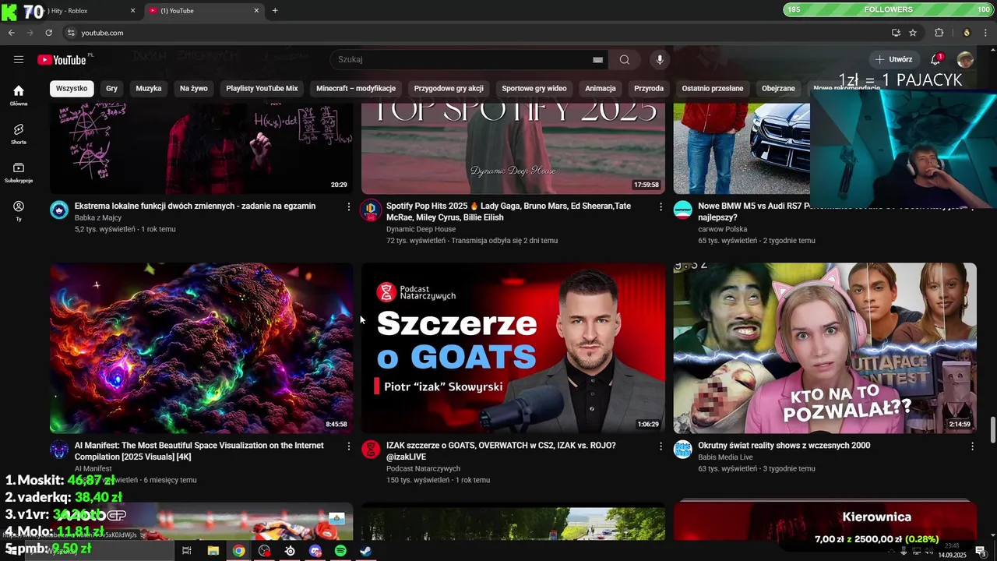
Task: Play the Szczerze o GOATS thumbnail
Action: (x=513, y=348)
